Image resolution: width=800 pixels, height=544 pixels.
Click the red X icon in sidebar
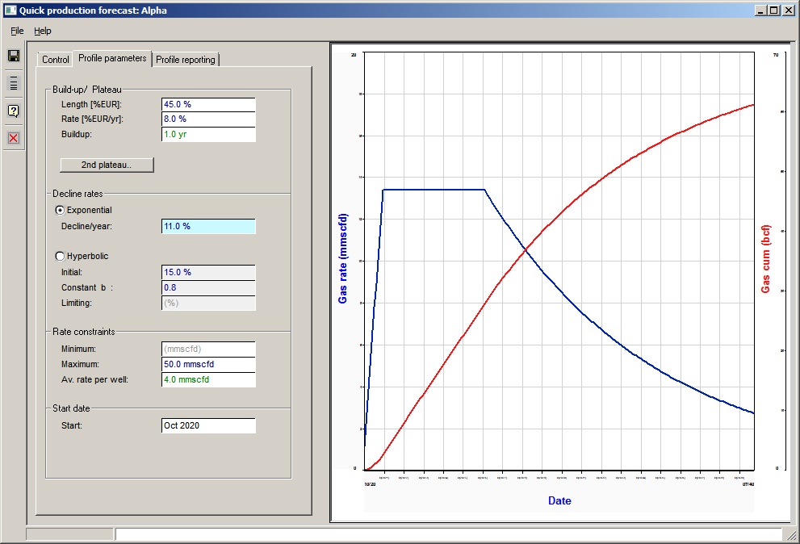13,138
